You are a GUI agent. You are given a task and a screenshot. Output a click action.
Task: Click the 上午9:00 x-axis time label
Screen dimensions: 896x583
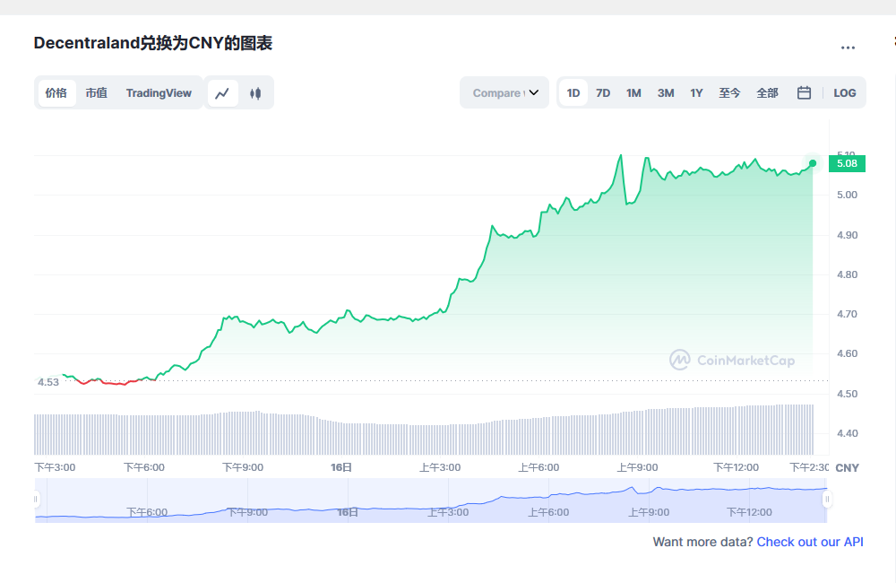(637, 467)
